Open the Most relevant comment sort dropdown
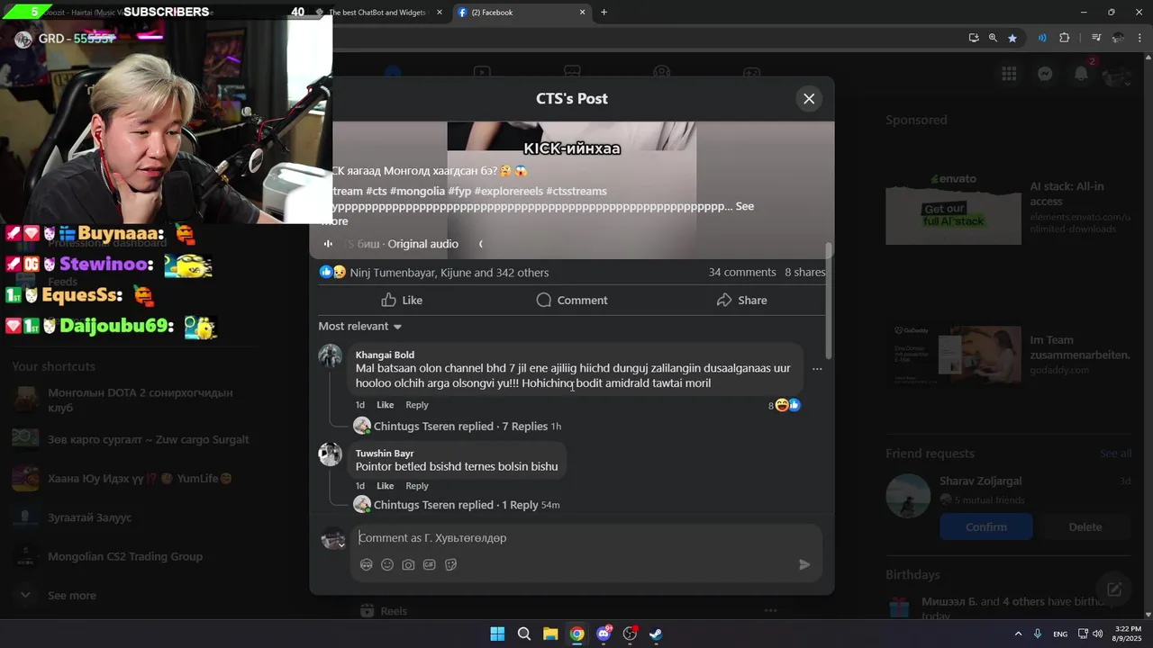 click(x=360, y=326)
